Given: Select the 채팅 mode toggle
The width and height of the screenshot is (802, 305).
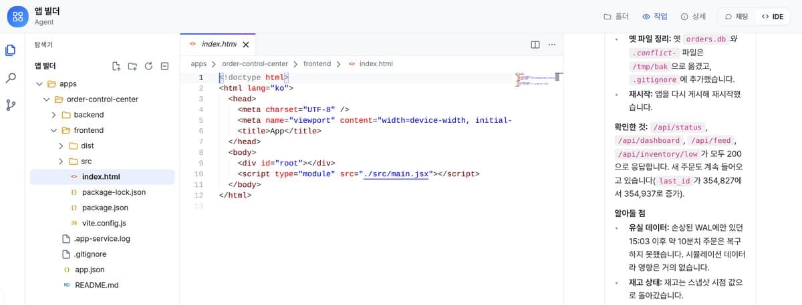Looking at the screenshot, I should [x=736, y=16].
